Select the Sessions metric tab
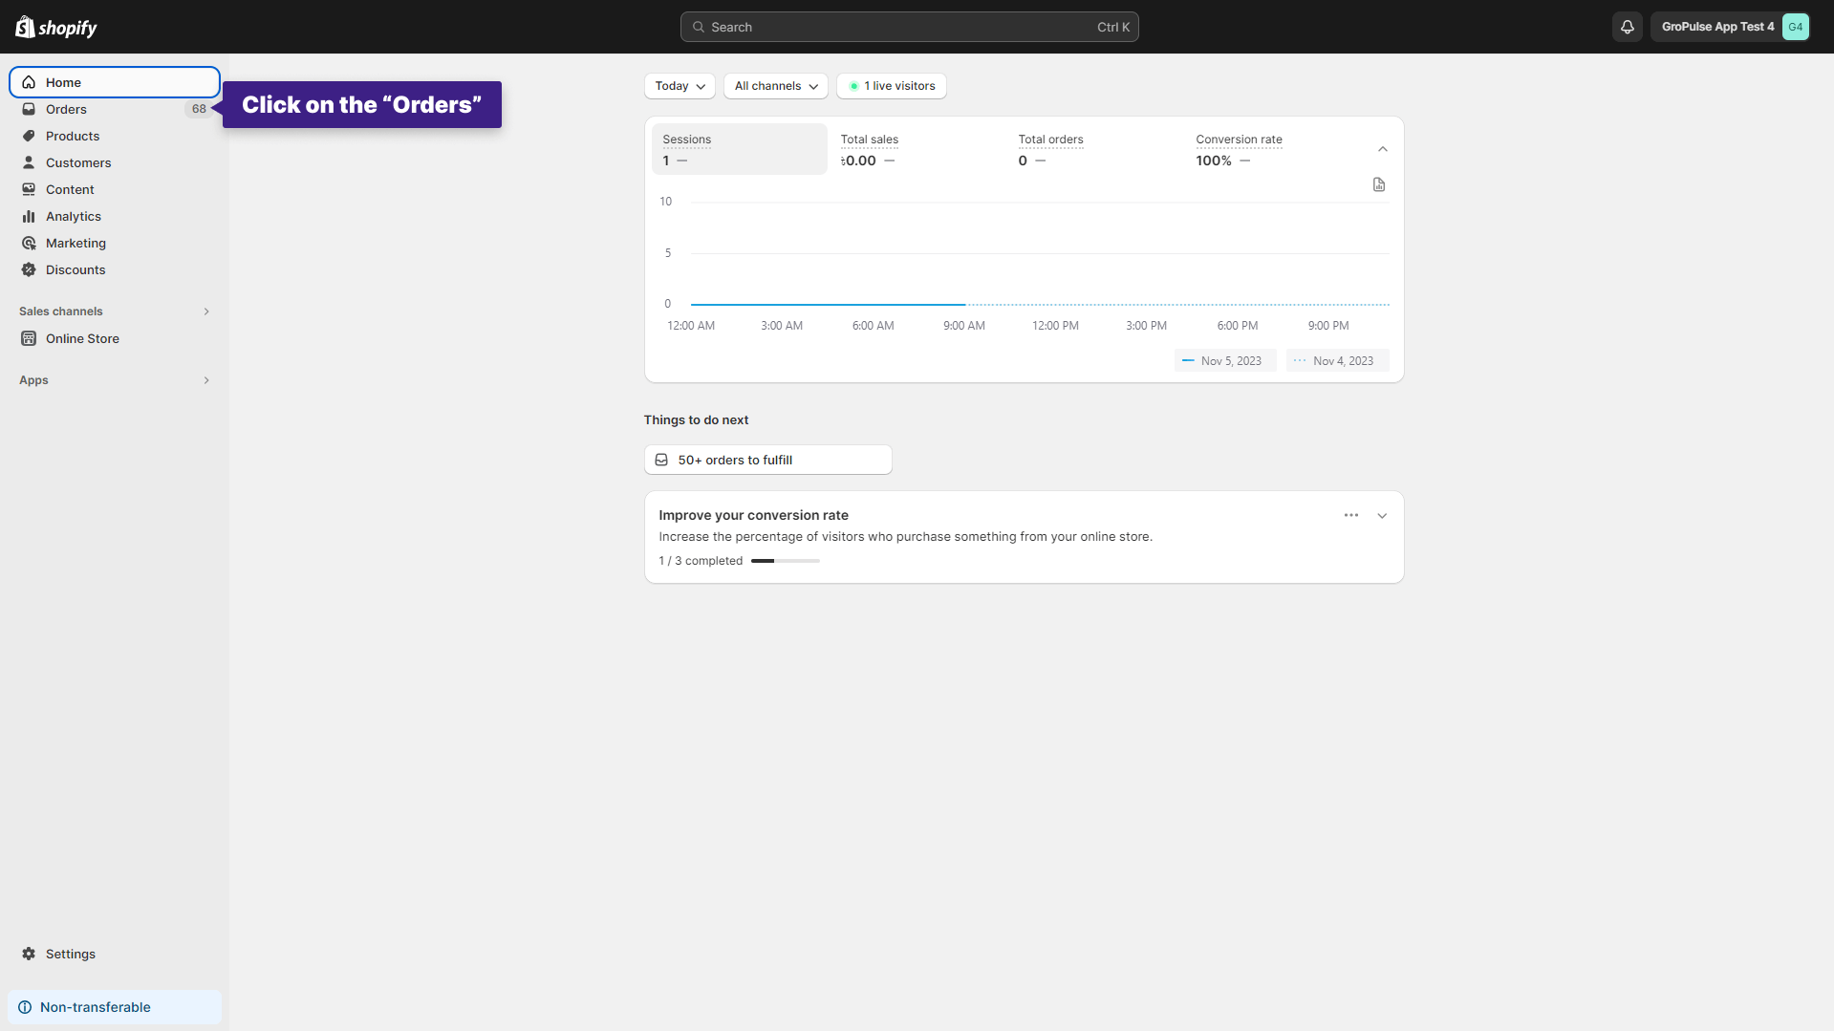 739,149
